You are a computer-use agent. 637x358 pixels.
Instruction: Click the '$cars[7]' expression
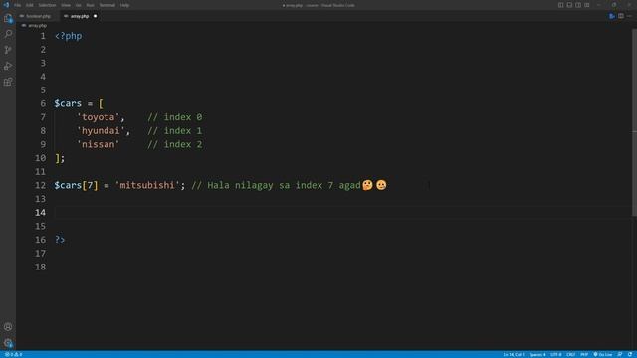[x=76, y=185]
